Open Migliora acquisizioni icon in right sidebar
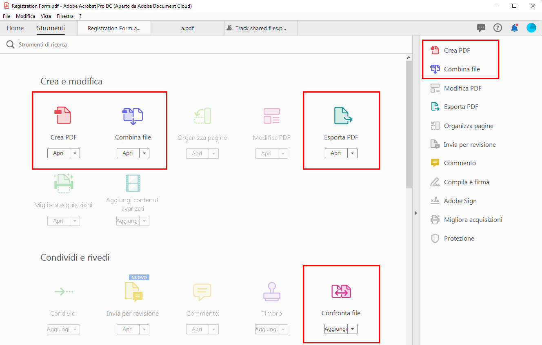Screen dimensions: 542x345 click(435, 219)
